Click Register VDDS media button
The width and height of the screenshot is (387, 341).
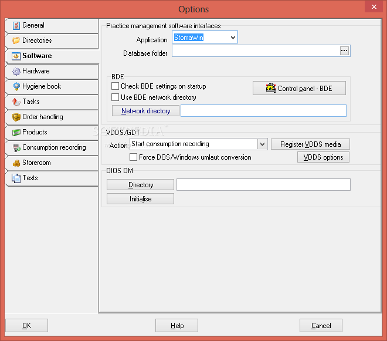[310, 144]
